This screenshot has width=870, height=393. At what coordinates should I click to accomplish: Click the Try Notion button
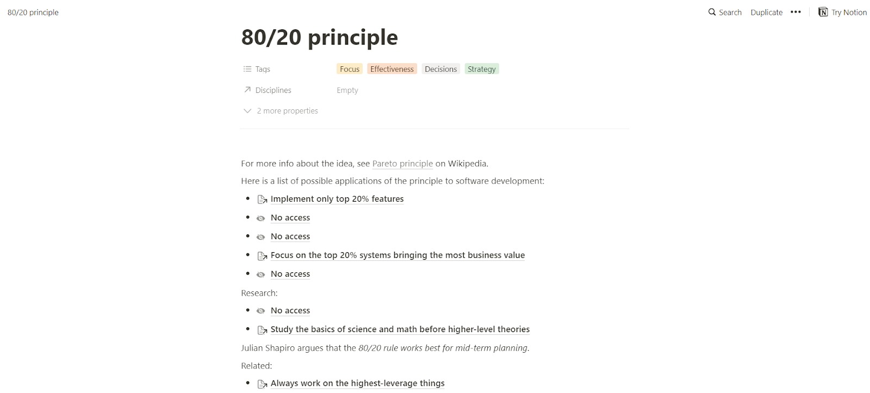pyautogui.click(x=842, y=12)
